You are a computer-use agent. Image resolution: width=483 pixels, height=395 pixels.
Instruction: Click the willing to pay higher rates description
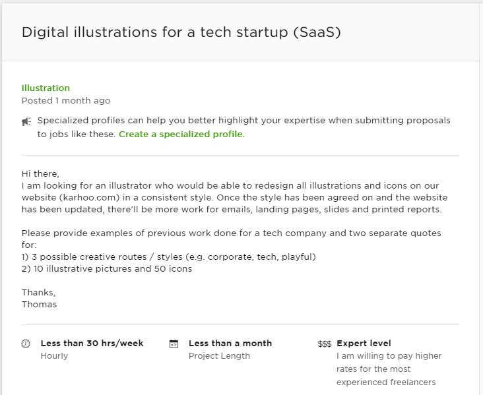pyautogui.click(x=389, y=369)
